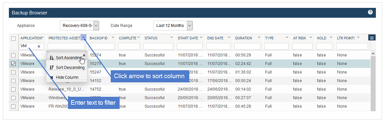The height and width of the screenshot is (127, 391).
Task: Open the At Risk column arrow menu
Action: (x=311, y=38)
